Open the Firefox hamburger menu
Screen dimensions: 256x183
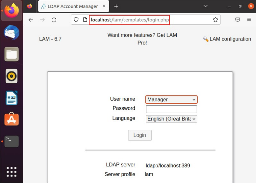[249, 20]
